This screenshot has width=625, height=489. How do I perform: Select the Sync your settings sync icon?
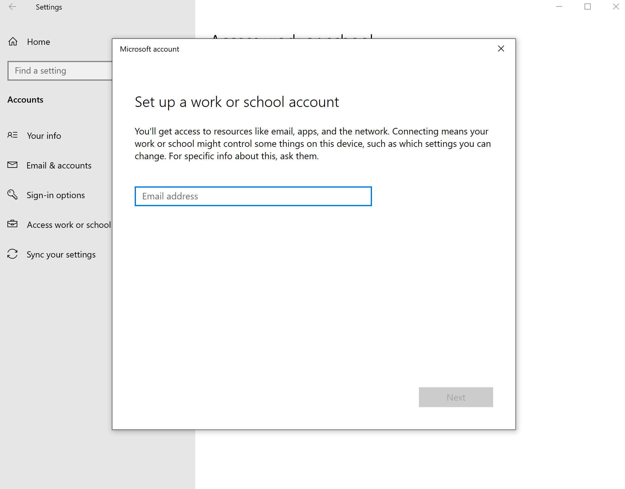12,254
